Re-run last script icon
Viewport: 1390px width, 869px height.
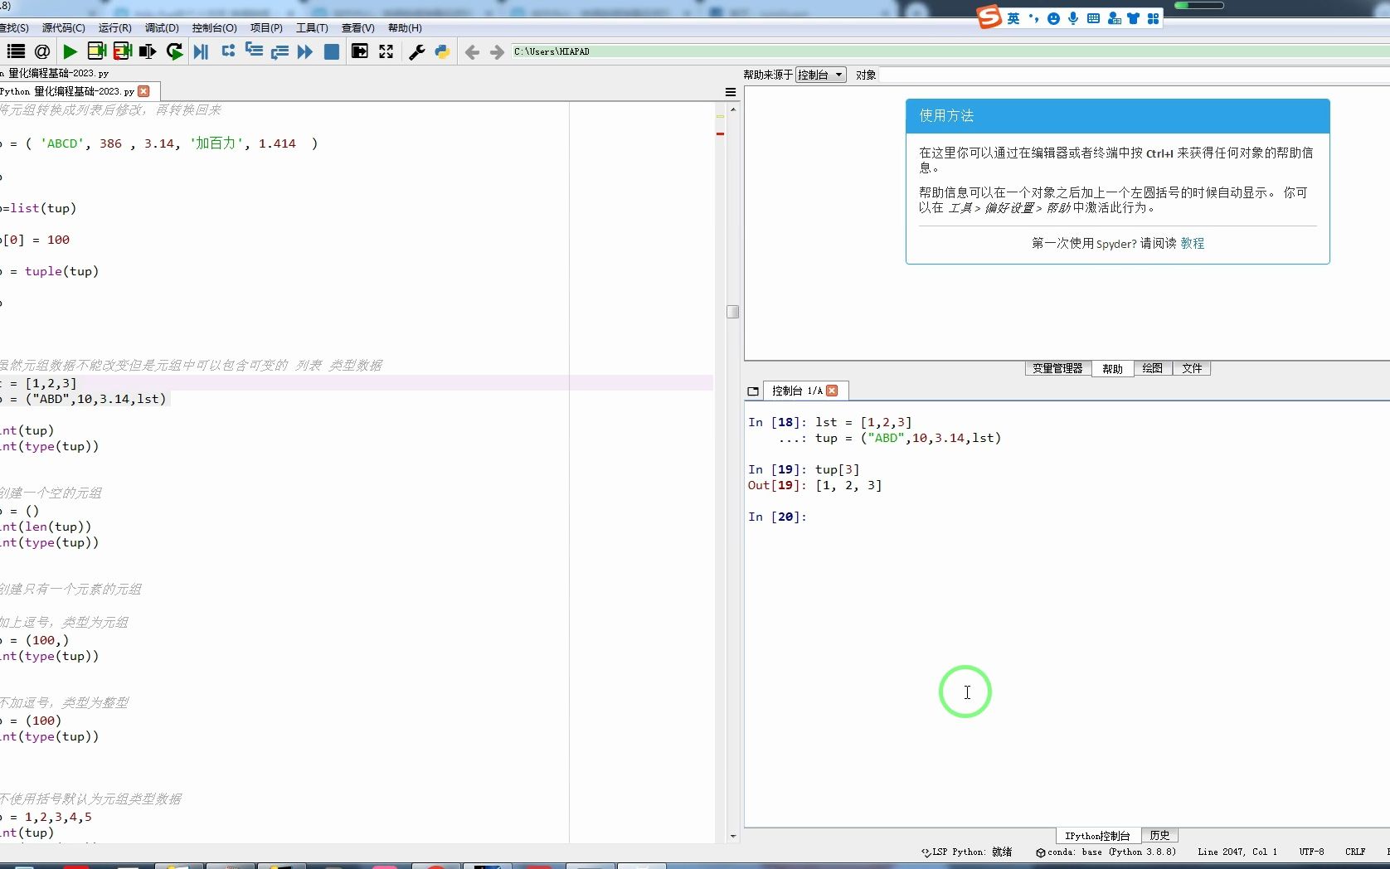(x=174, y=51)
